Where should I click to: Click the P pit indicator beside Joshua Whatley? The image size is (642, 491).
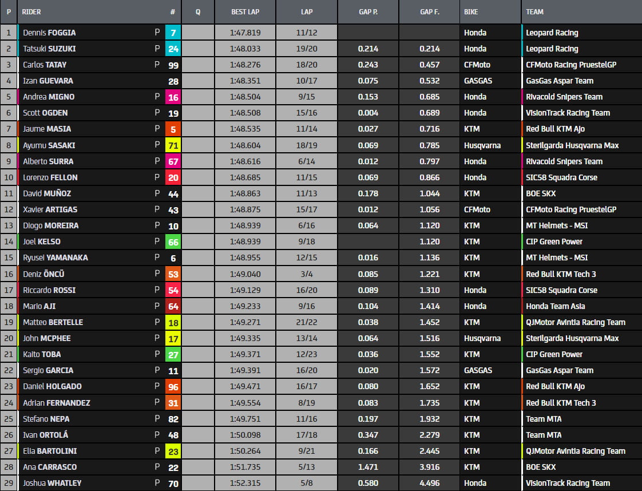coord(157,483)
